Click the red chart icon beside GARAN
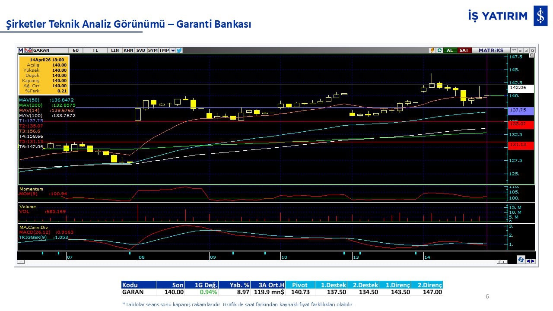This screenshot has width=553, height=311. point(29,51)
